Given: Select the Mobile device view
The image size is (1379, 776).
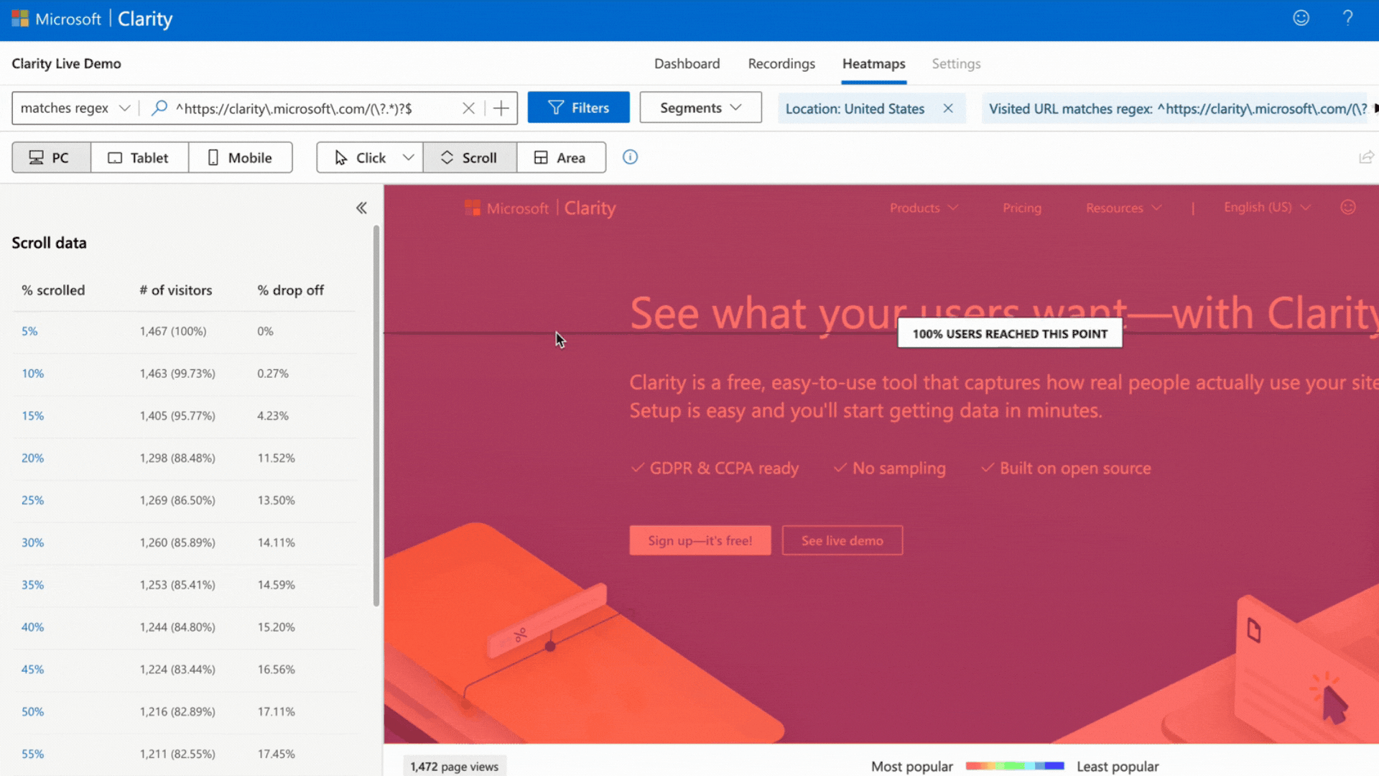Looking at the screenshot, I should point(241,157).
